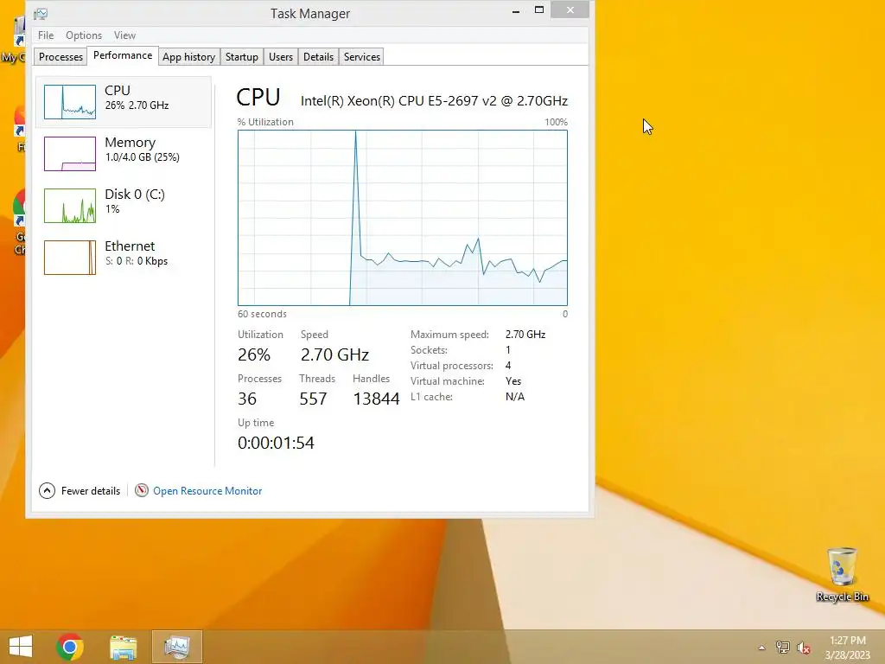Maximize the Task Manager window
This screenshot has height=664, width=885.
click(x=539, y=10)
